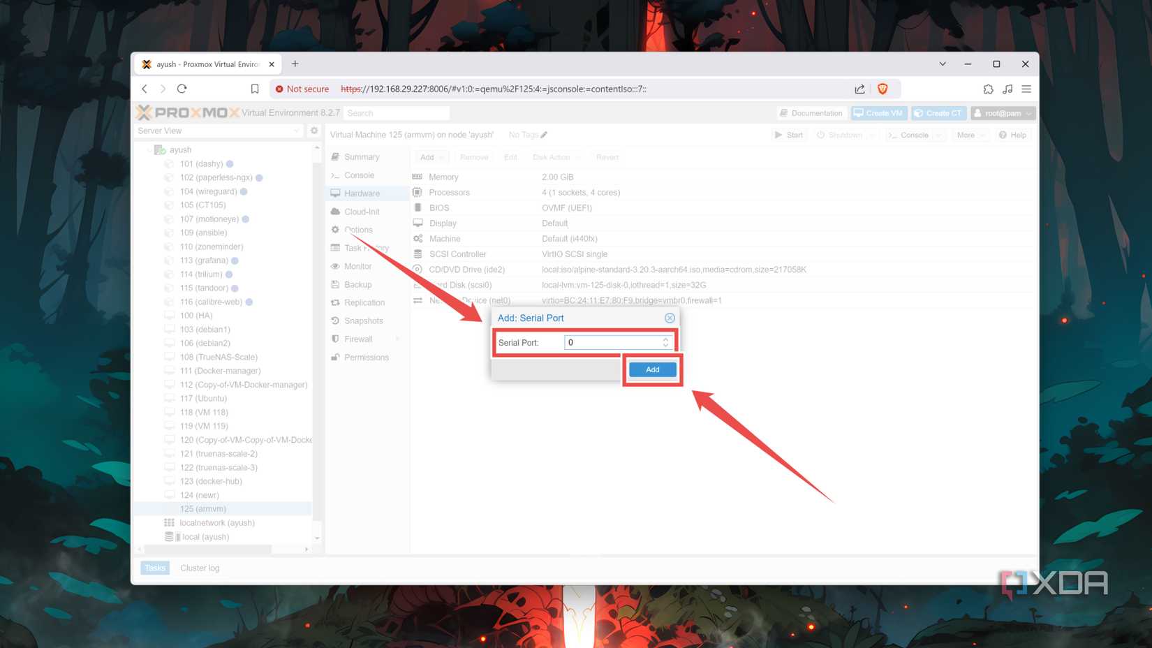Screen dimensions: 1152x648
Task: Open the More dropdown menu
Action: point(970,135)
